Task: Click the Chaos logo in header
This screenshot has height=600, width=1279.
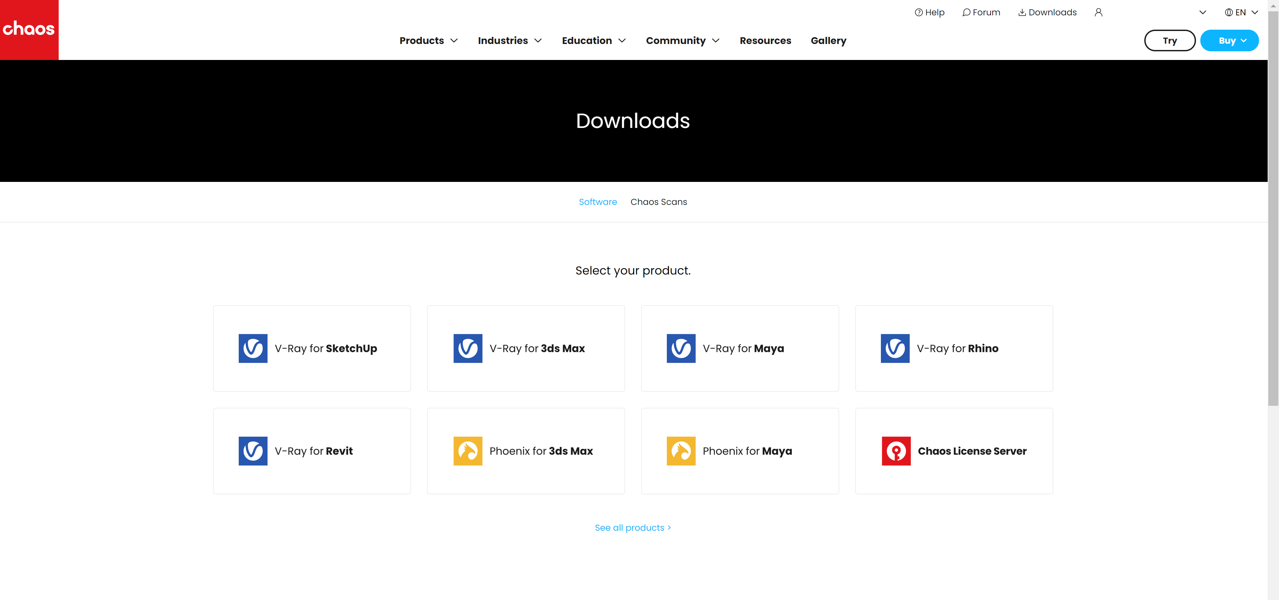Action: (x=29, y=29)
